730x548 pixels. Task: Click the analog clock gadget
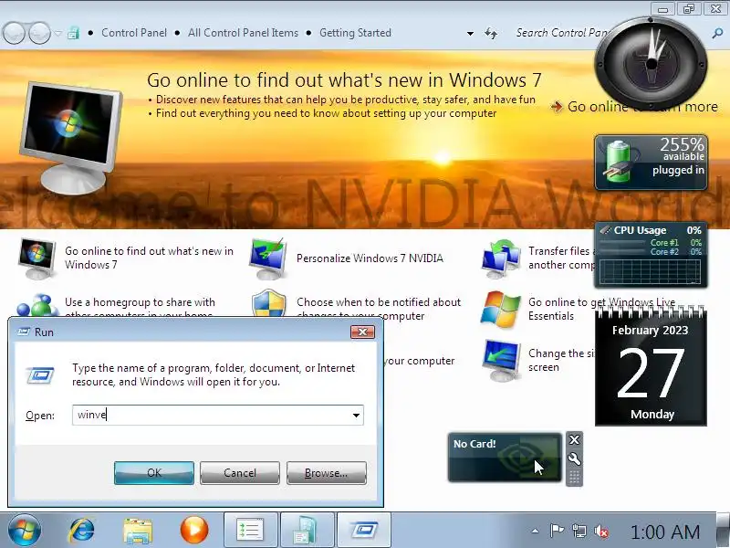[651, 63]
